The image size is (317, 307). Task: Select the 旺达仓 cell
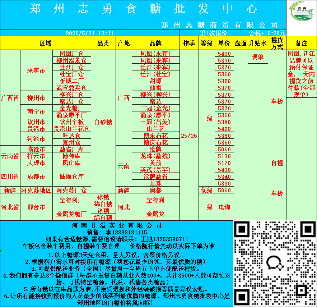click(71, 136)
